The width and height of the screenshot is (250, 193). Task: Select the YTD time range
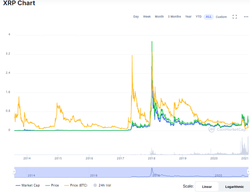tap(198, 16)
